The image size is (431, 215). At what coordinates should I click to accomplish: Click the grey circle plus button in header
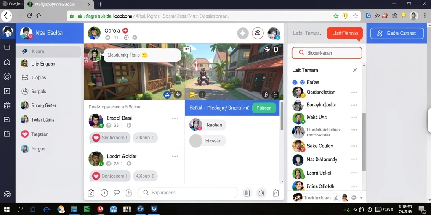243,34
